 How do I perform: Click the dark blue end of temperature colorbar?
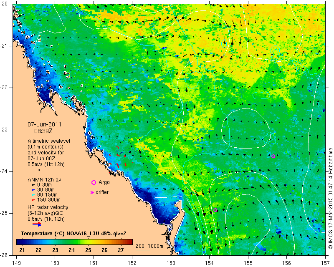click(x=19, y=242)
